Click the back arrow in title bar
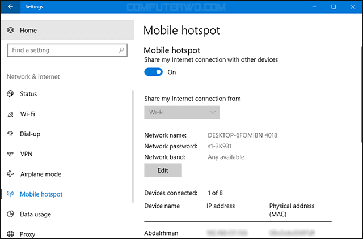The image size is (363, 239). coord(10,7)
